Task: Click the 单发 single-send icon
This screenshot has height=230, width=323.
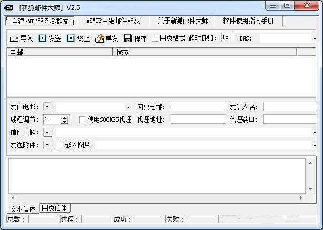Action: pyautogui.click(x=100, y=38)
